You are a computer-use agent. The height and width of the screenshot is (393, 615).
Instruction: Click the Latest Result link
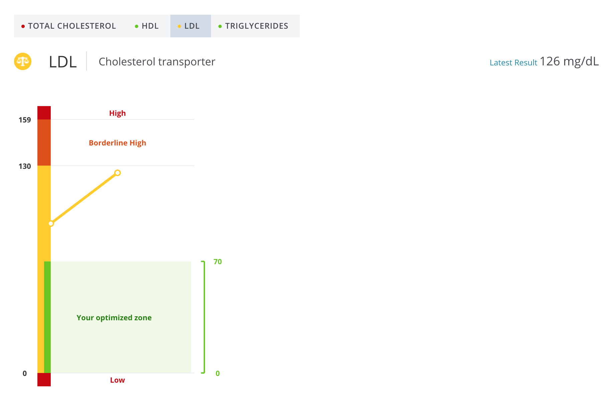pyautogui.click(x=513, y=63)
